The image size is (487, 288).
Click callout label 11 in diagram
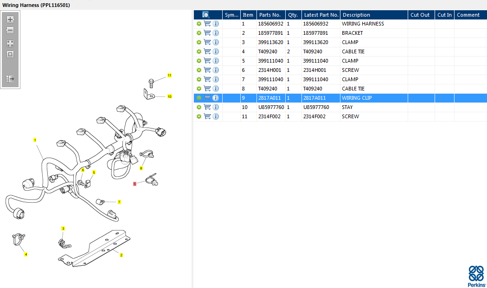(x=169, y=75)
